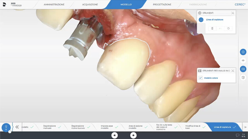Go back with previous step arrow
This screenshot has height=139, width=248.
(x=115, y=135)
